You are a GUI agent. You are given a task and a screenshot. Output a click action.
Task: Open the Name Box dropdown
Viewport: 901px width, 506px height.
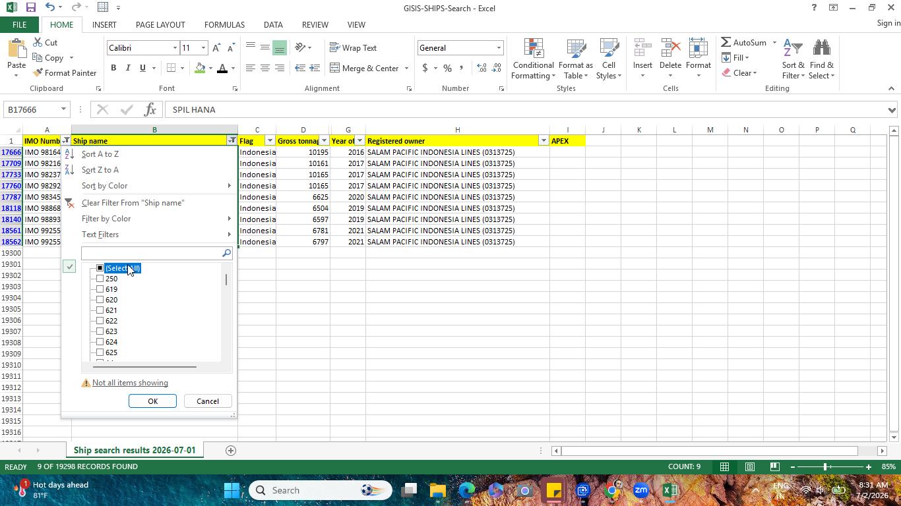tap(63, 109)
